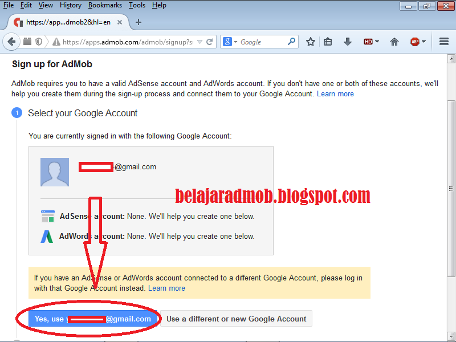
Task: Go back with the browser Back arrow
Action: [11, 42]
